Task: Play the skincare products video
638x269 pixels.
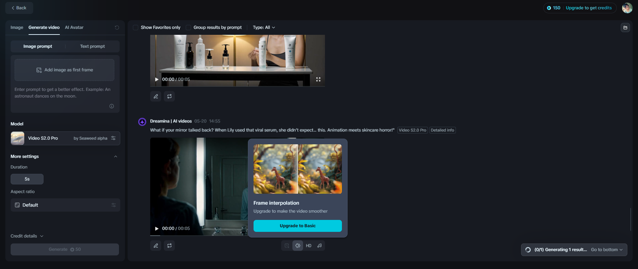Action: click(157, 79)
